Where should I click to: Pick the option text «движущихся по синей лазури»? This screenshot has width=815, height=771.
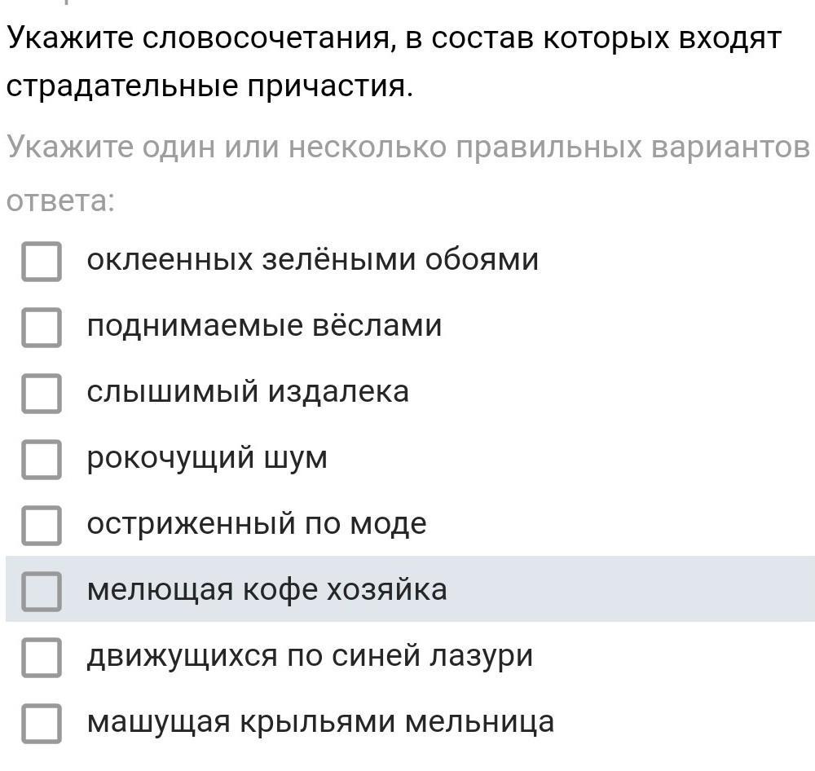click(310, 655)
